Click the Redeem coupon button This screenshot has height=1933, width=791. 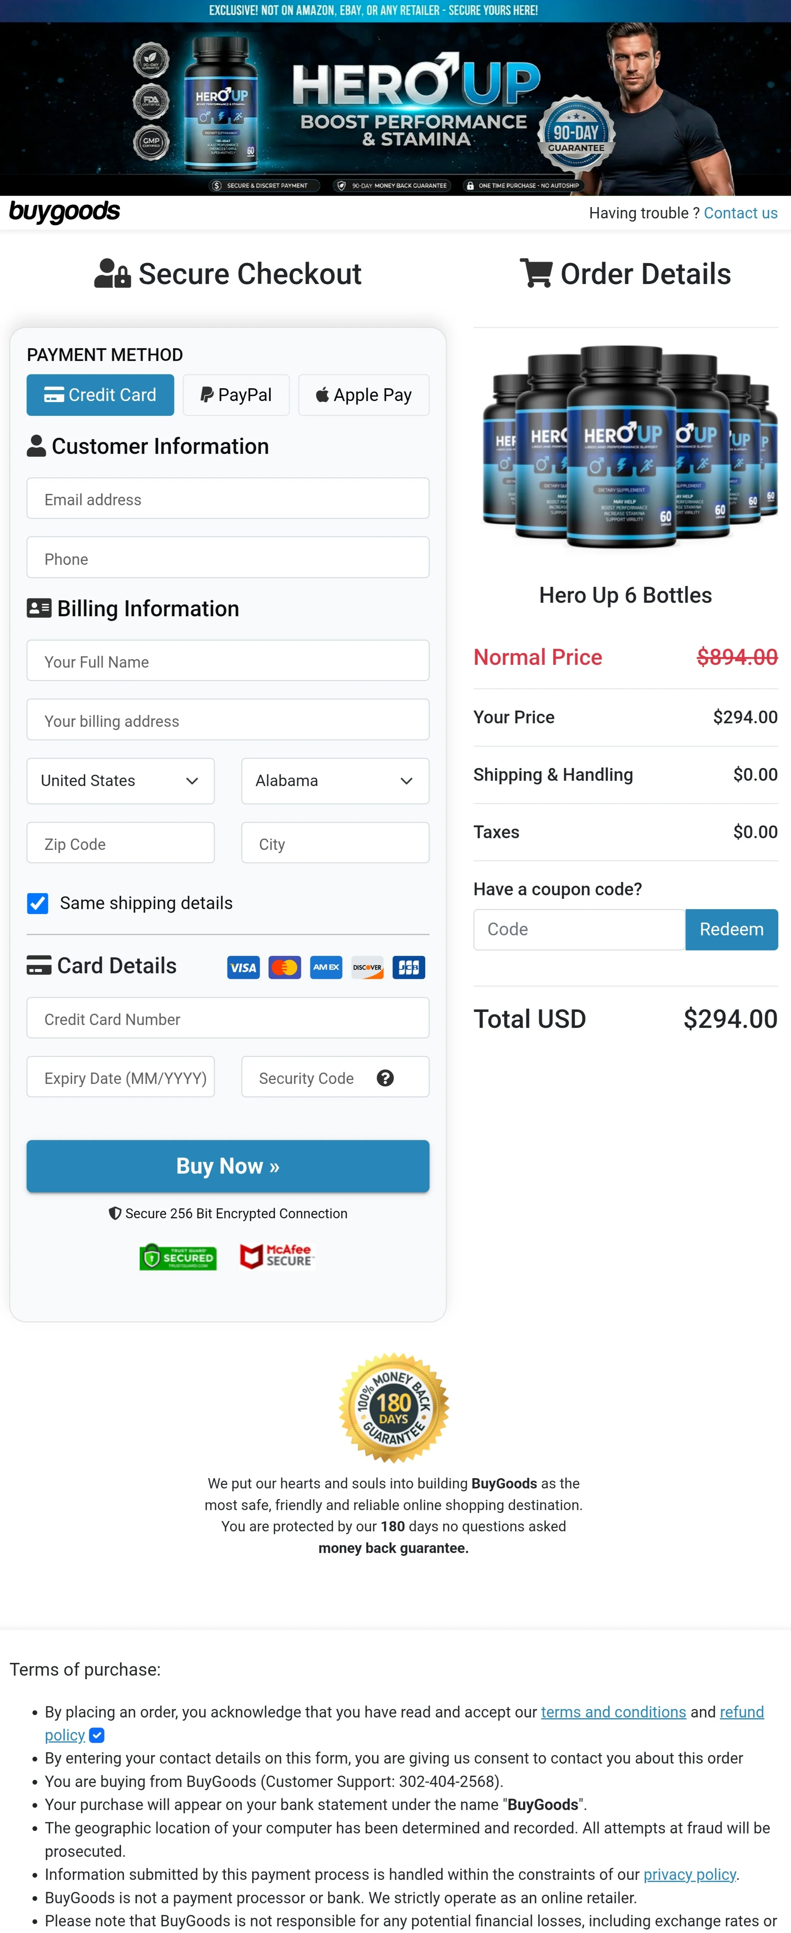pos(731,929)
